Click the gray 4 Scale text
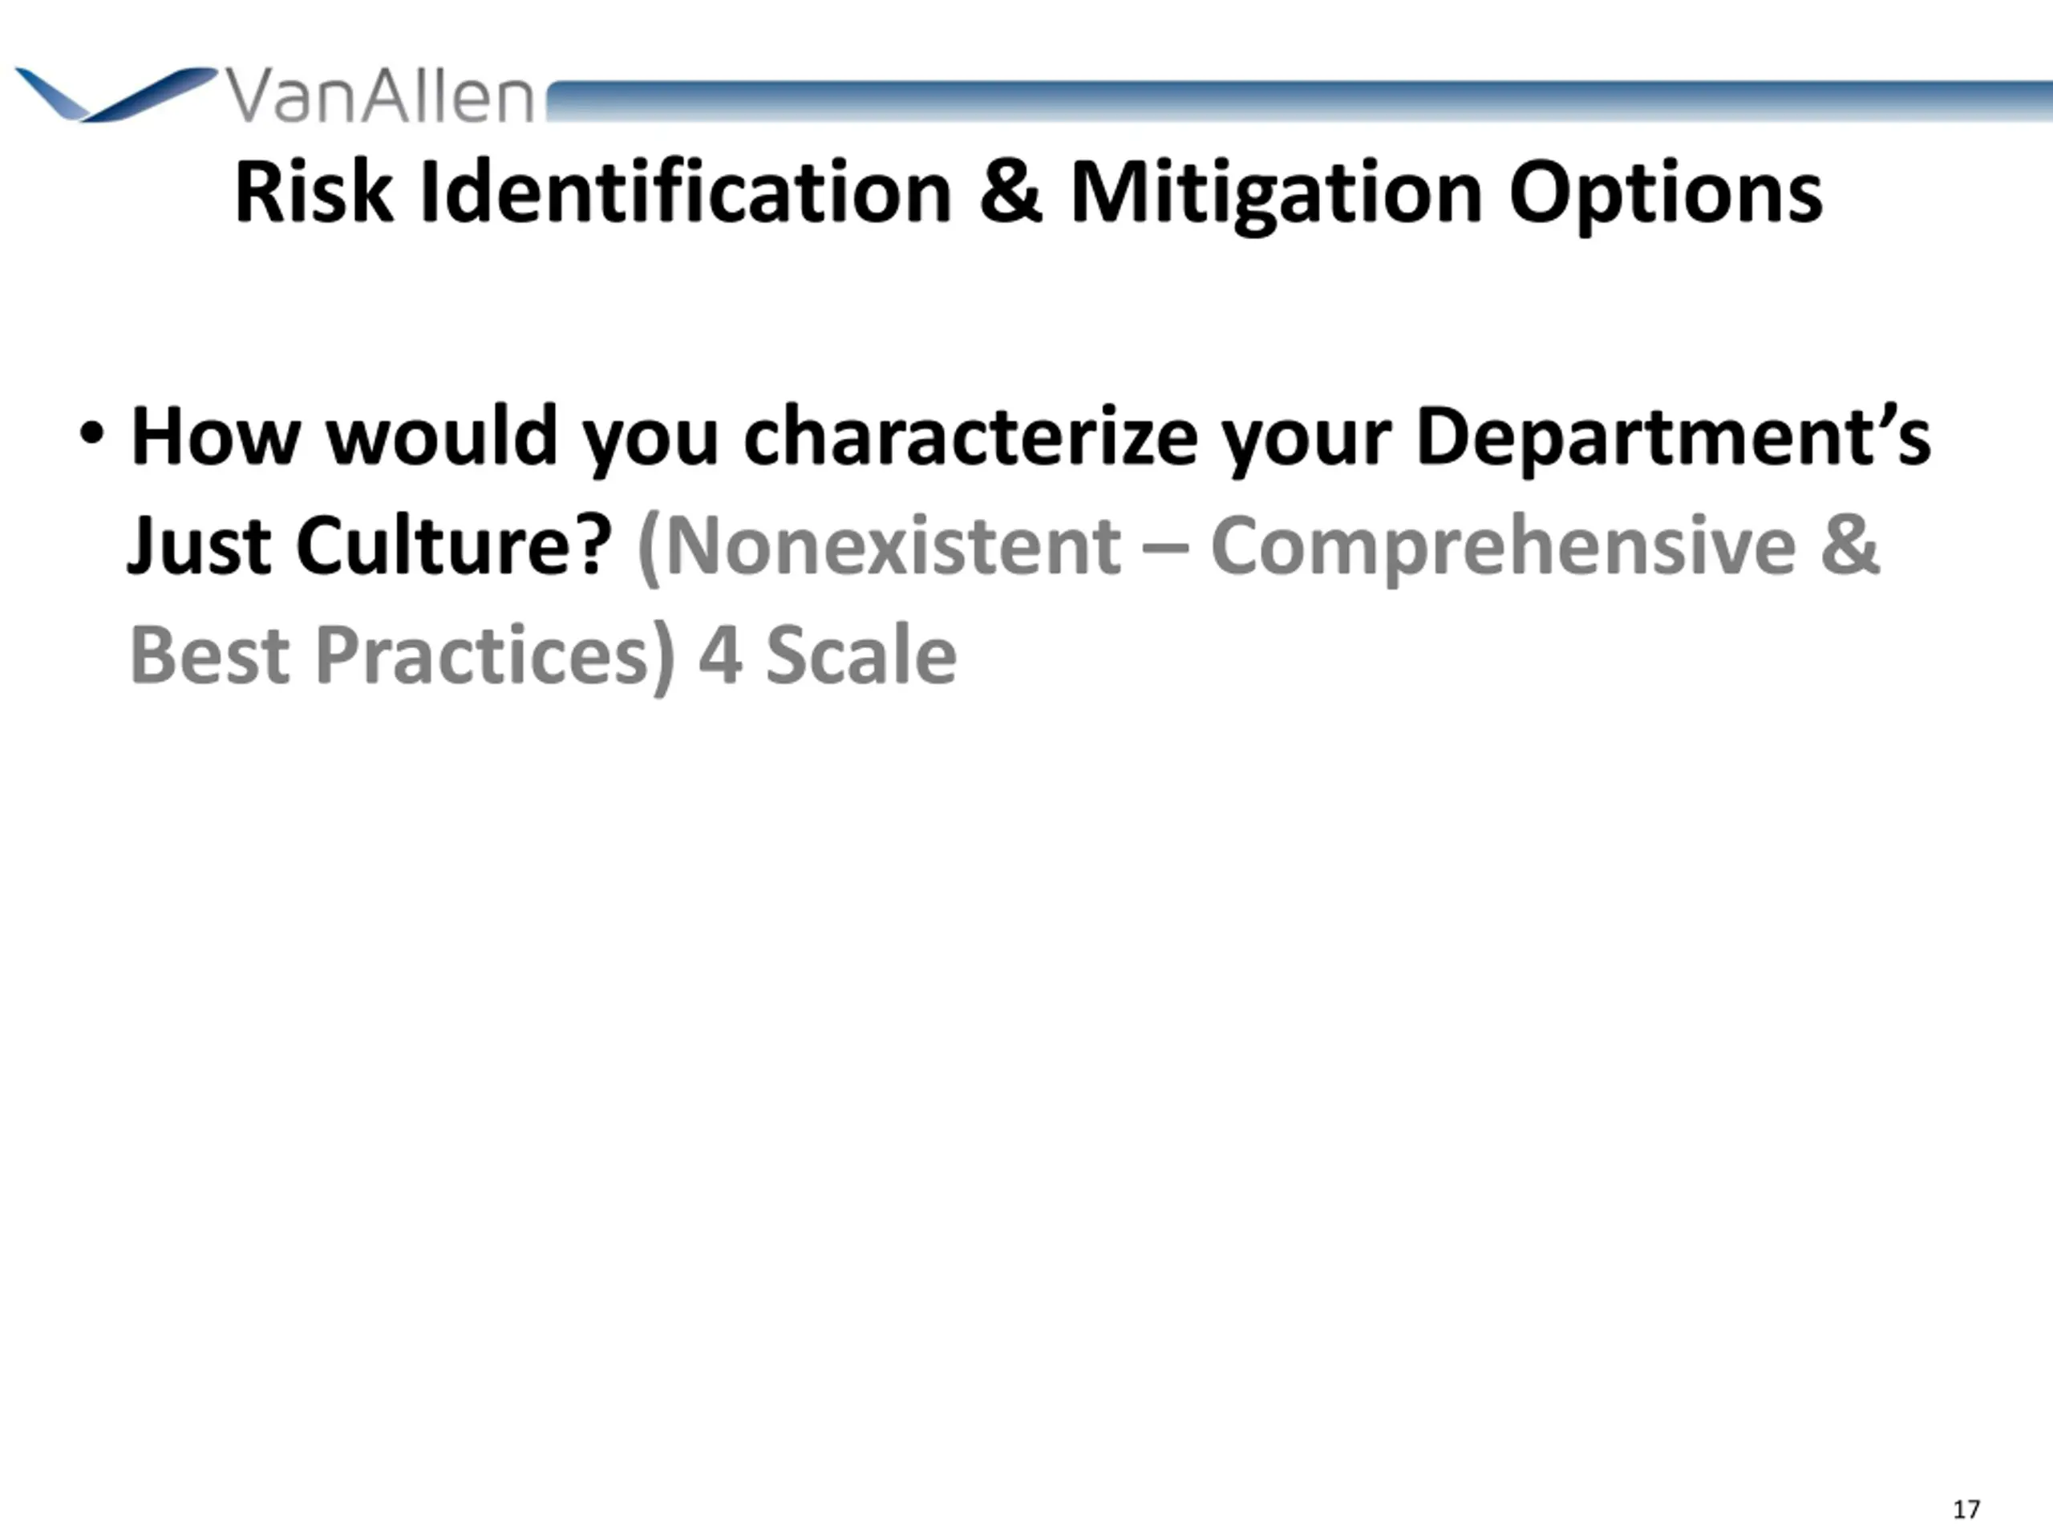Screen dimensions: 2053x1540 [x=827, y=655]
